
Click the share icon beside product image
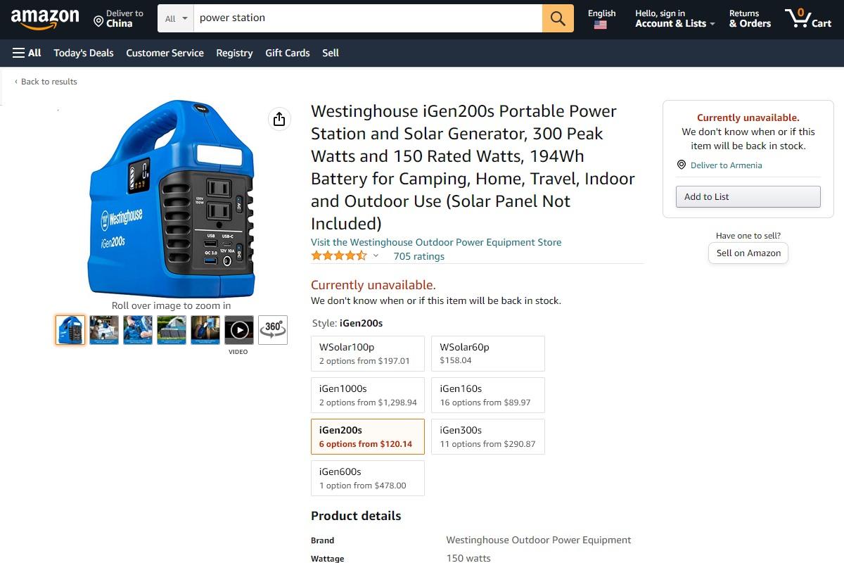[x=279, y=119]
